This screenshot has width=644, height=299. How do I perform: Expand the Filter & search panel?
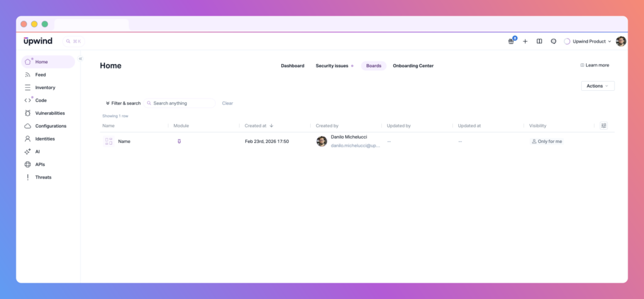[x=123, y=103]
